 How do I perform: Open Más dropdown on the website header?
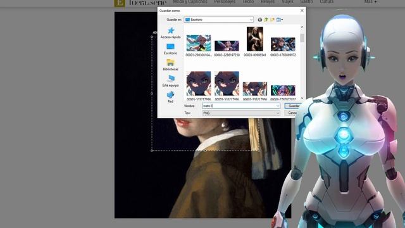tap(370, 1)
